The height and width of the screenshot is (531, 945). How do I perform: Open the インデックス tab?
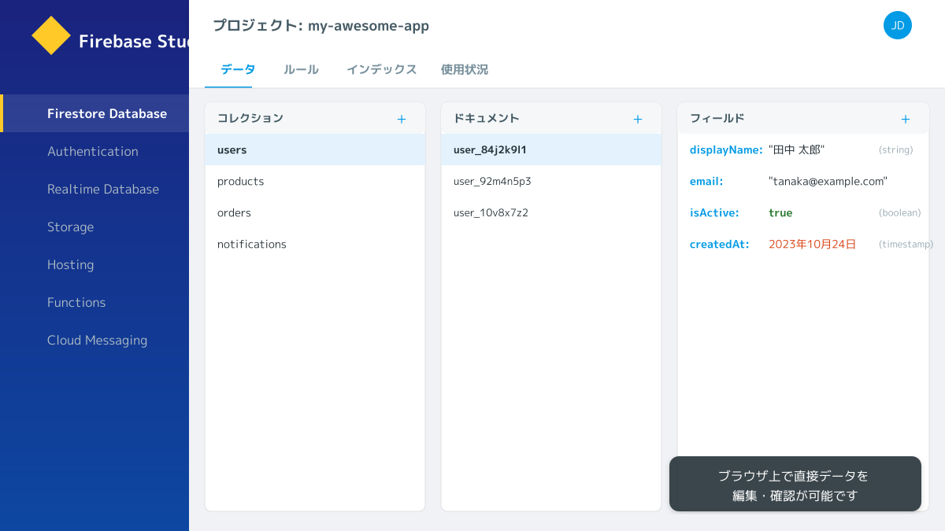pyautogui.click(x=382, y=69)
